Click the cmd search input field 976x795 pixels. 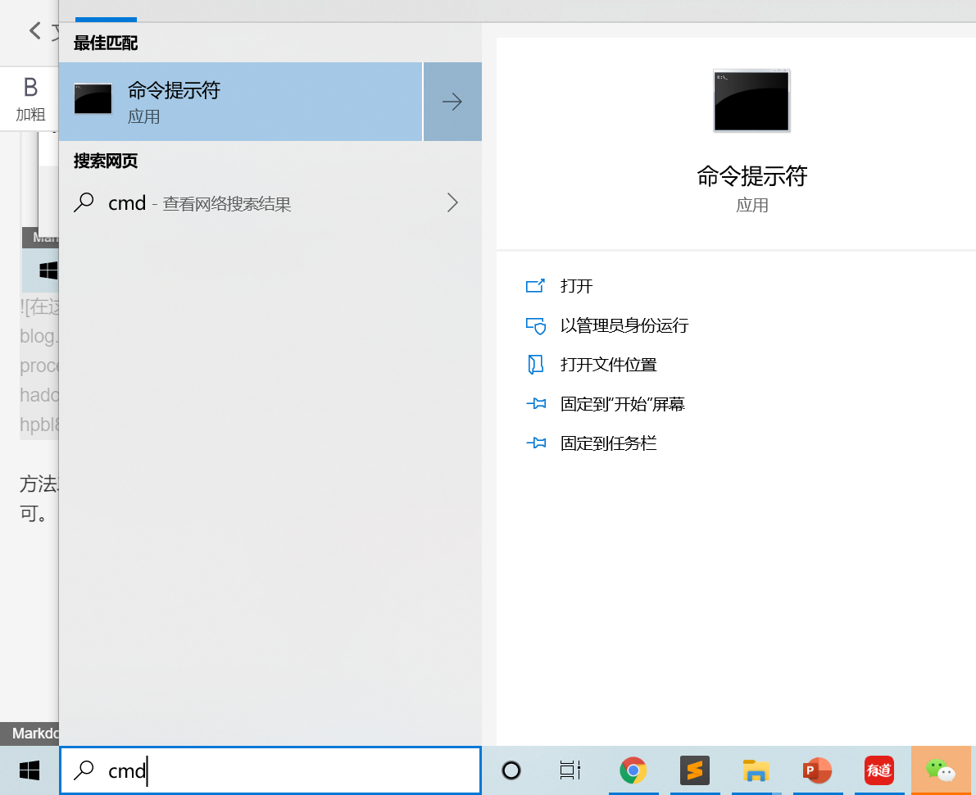pos(270,770)
